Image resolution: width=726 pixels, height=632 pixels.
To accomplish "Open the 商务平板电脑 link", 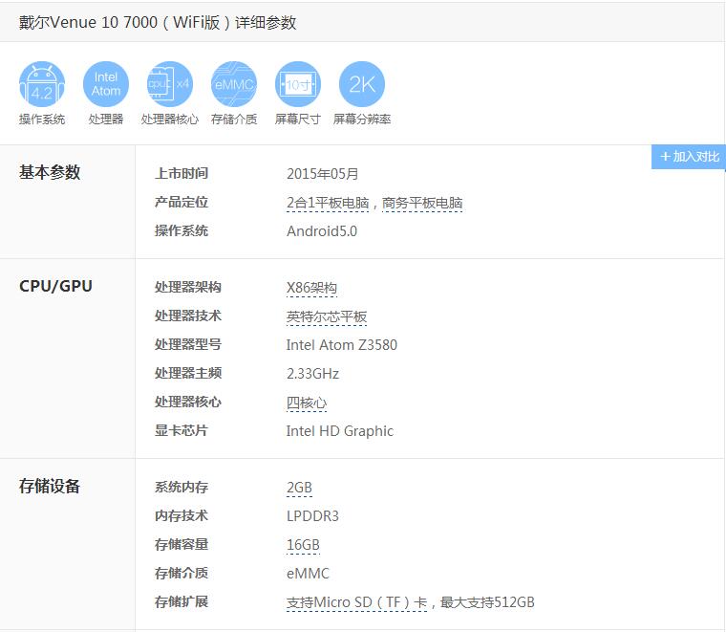I will 422,203.
